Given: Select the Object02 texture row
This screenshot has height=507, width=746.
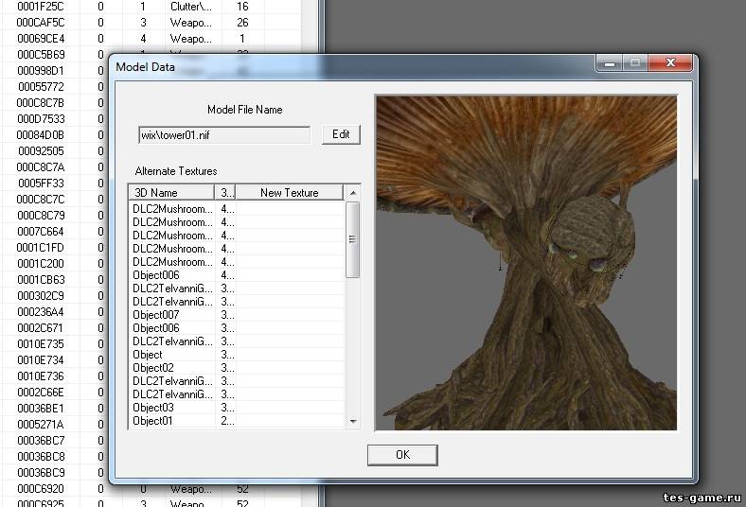Looking at the screenshot, I should [237, 368].
